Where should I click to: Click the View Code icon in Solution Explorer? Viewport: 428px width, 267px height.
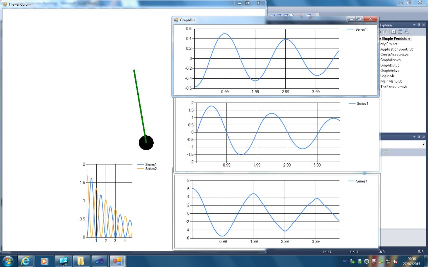(x=393, y=32)
